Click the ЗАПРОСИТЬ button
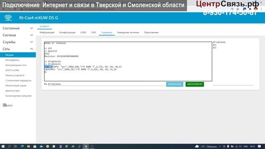 175,84
